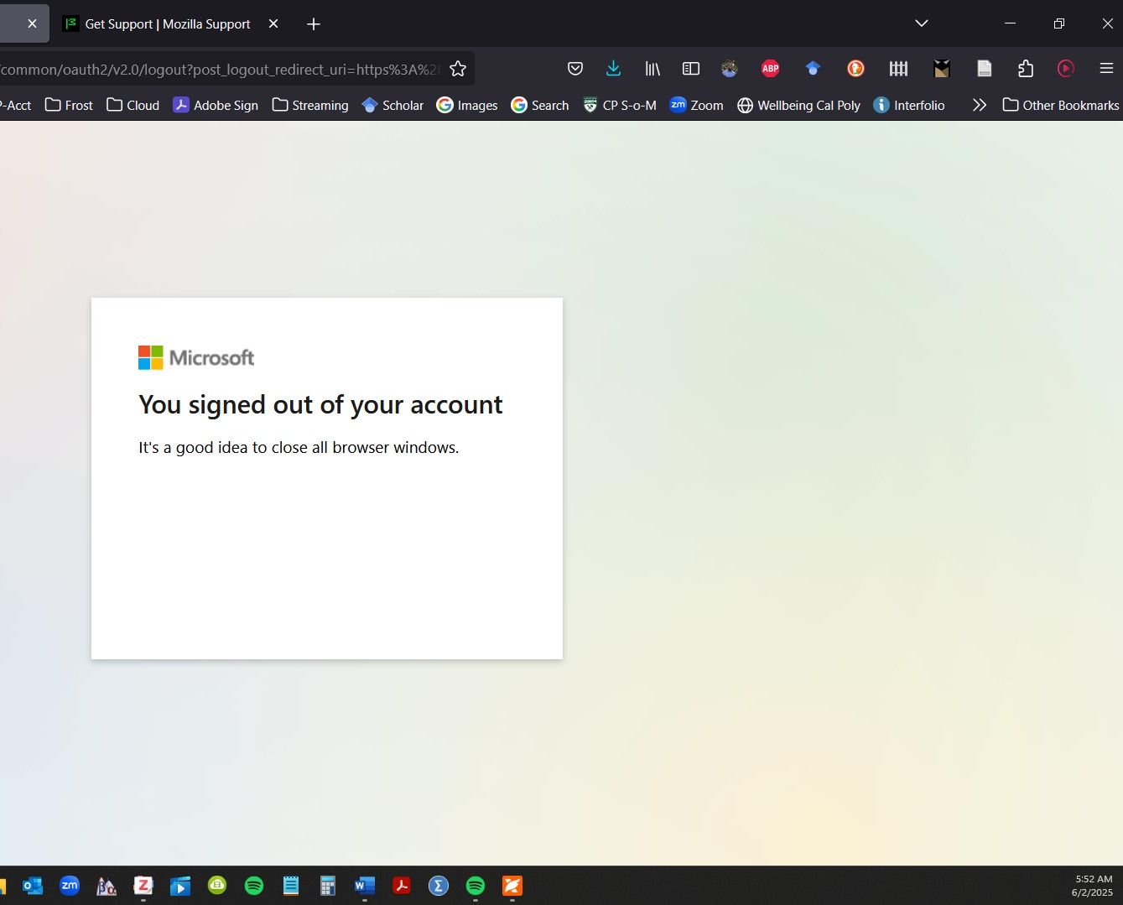The height and width of the screenshot is (905, 1123).
Task: Open the Google Images bookmark
Action: pos(467,105)
